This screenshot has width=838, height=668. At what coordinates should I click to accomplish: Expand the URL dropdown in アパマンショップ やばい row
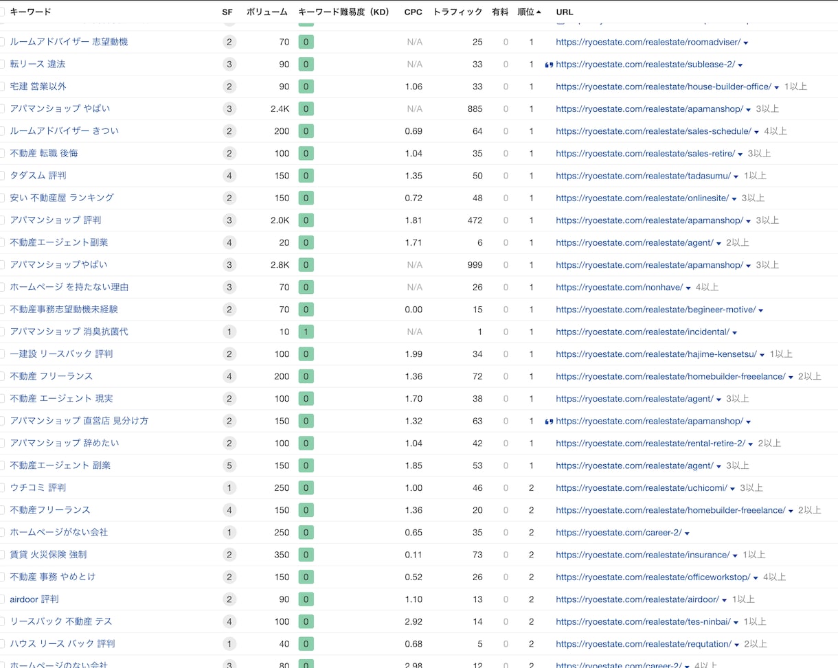click(748, 109)
